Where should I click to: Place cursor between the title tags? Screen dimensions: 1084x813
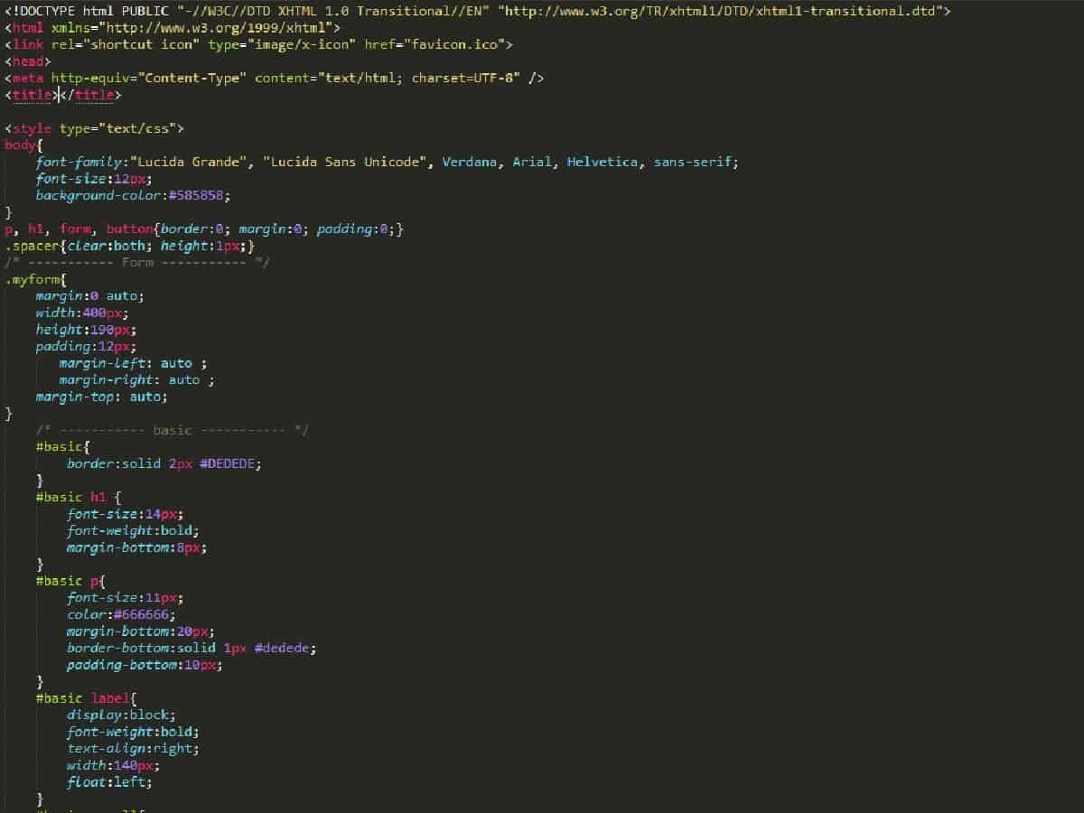click(60, 95)
